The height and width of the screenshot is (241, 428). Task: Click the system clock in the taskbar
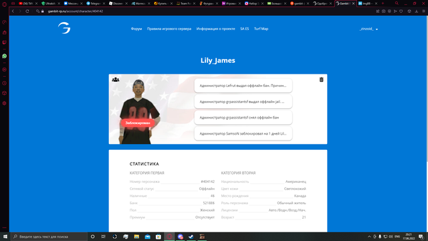point(409,236)
